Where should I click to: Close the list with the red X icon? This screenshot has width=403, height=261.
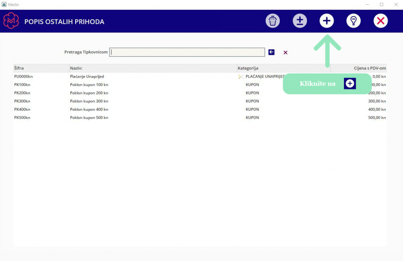pos(381,21)
